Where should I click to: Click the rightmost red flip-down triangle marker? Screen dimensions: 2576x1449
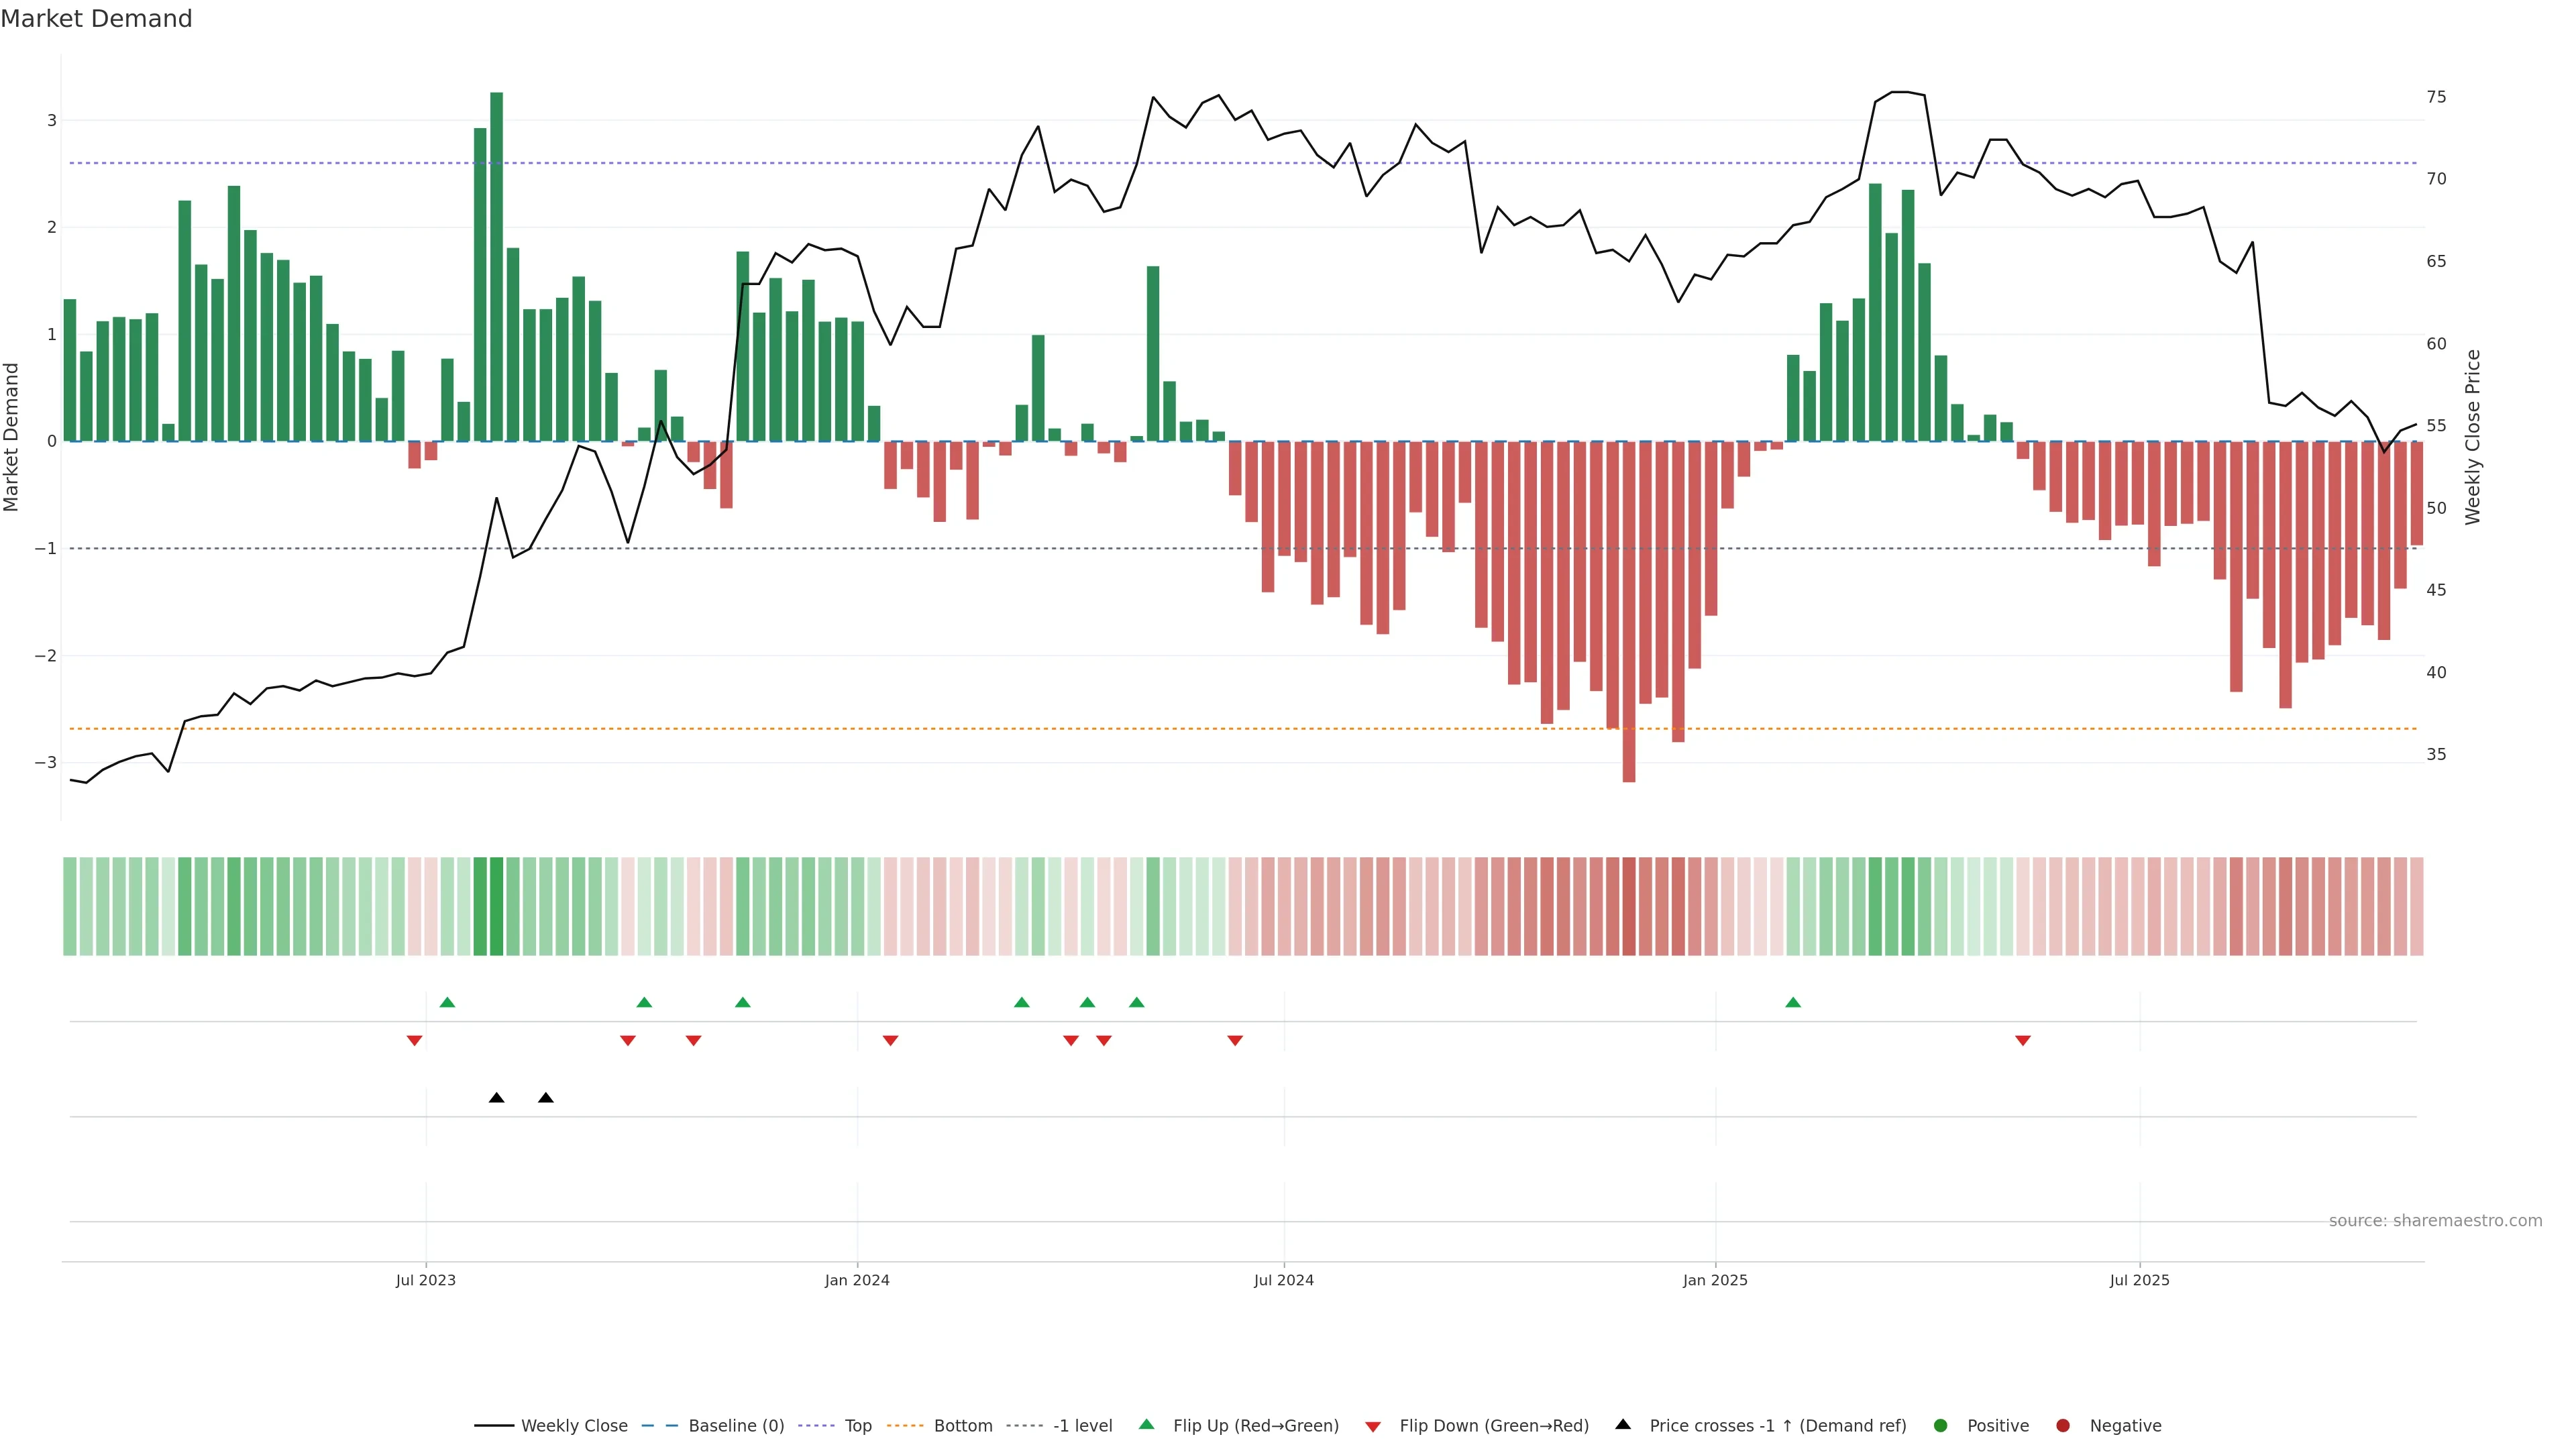2023,1041
